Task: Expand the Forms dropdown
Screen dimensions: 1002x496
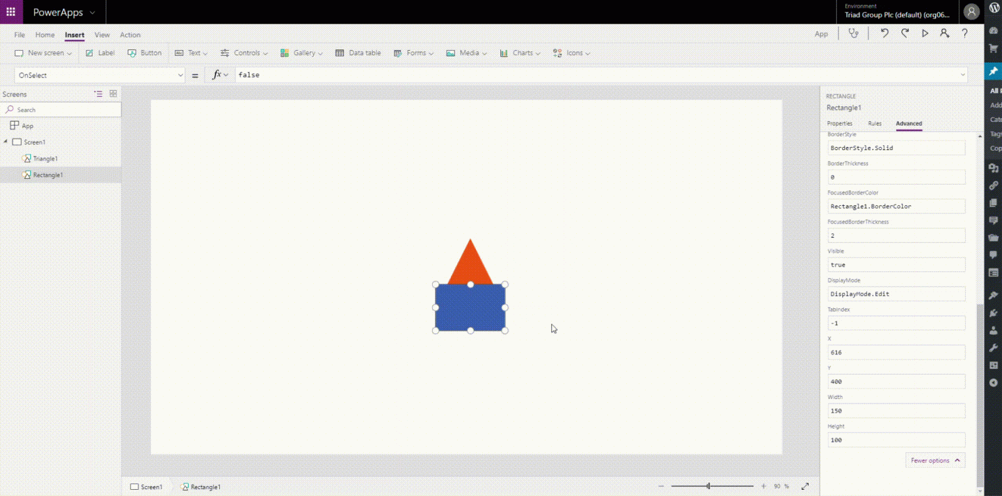Action: pyautogui.click(x=431, y=54)
